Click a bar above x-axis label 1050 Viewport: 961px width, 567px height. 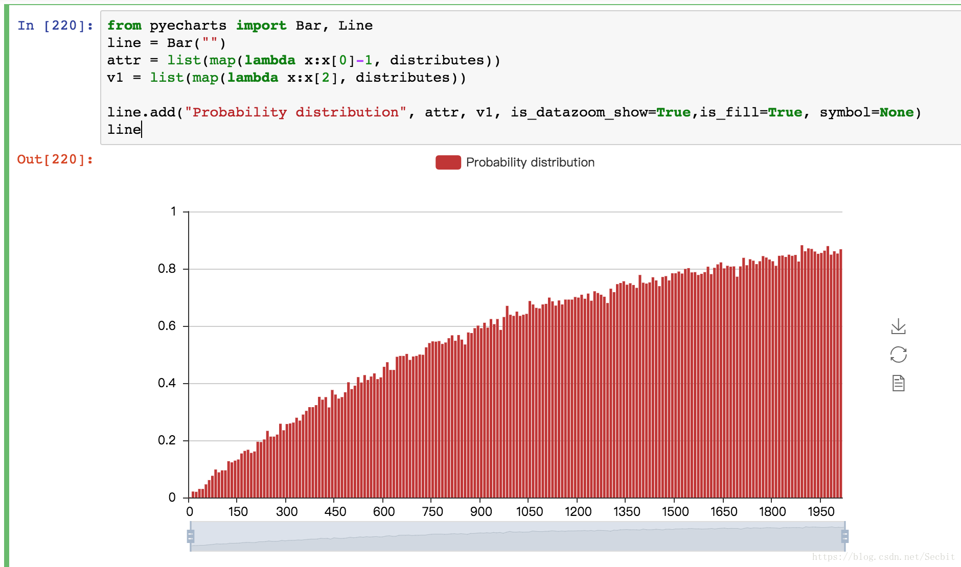[x=530, y=399]
